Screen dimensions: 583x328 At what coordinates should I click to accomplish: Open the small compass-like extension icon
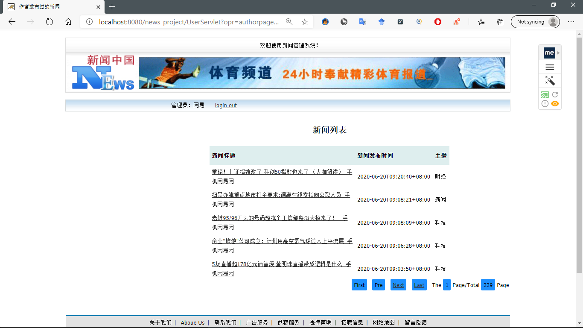[x=419, y=22]
